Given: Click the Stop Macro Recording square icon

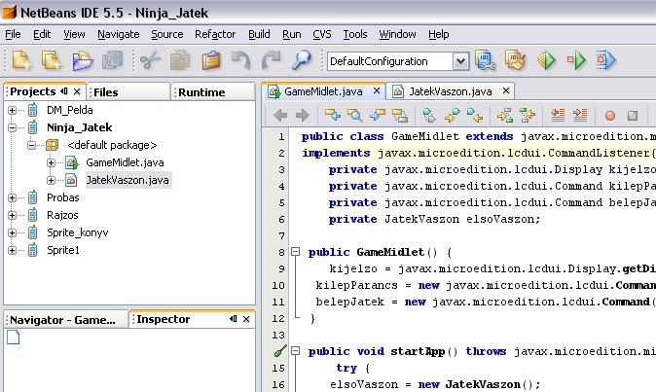Looking at the screenshot, I should (633, 116).
